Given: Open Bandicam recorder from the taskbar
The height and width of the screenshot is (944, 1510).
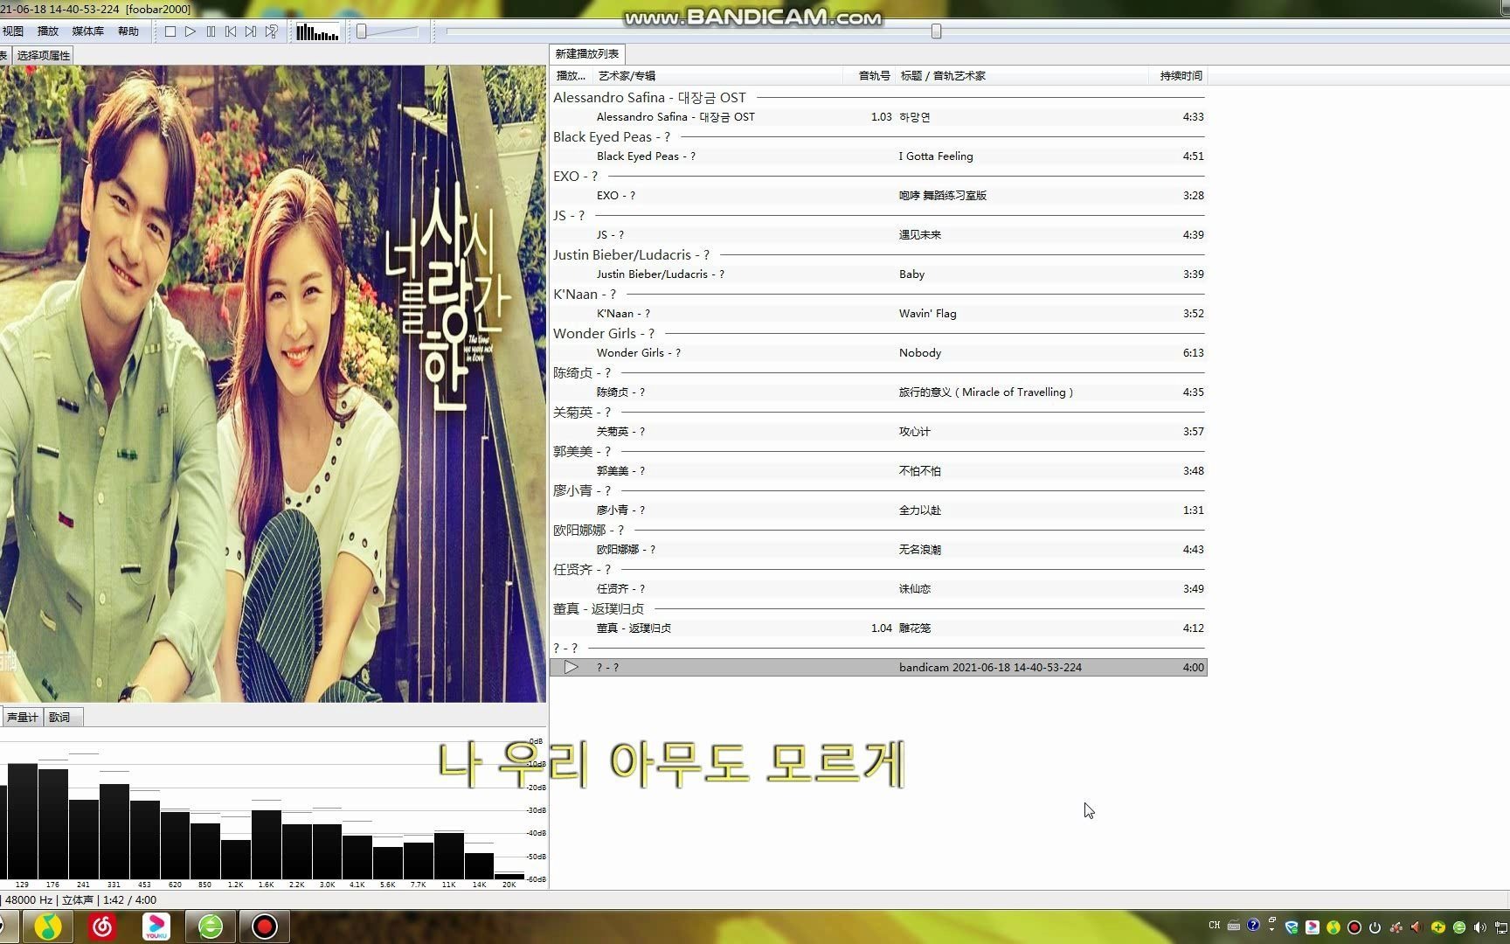Looking at the screenshot, I should point(265,927).
